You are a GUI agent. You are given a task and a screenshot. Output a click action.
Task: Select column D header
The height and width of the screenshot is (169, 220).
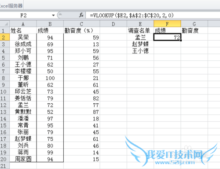tap(114, 24)
